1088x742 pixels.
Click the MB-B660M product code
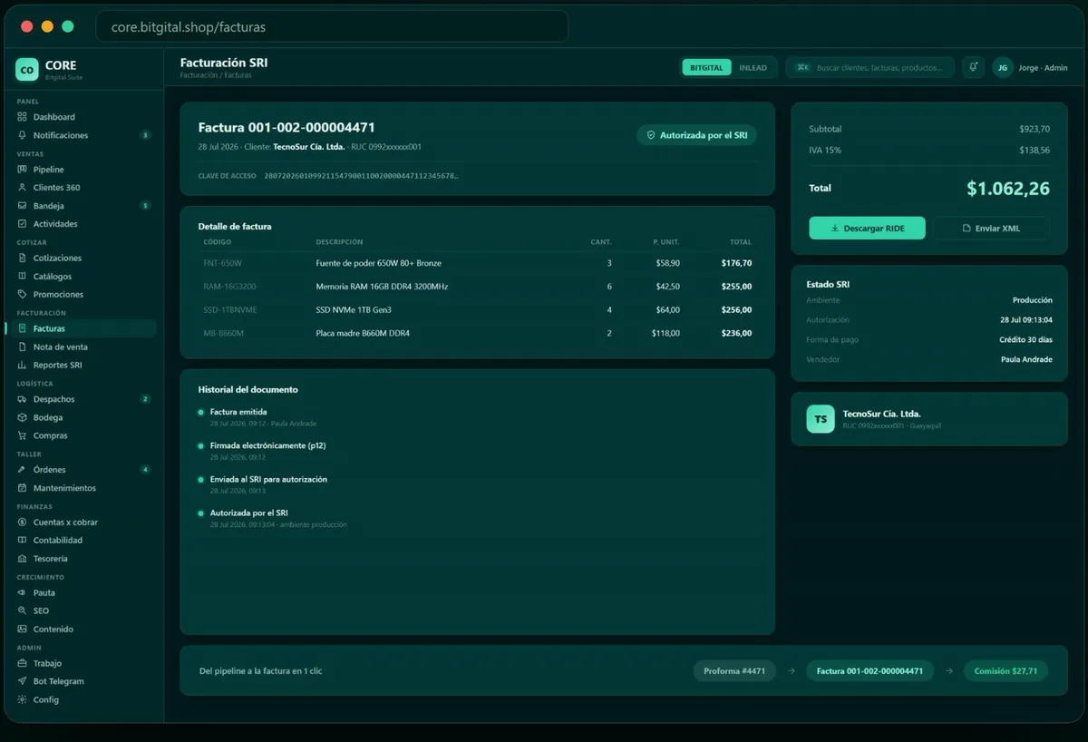[224, 334]
